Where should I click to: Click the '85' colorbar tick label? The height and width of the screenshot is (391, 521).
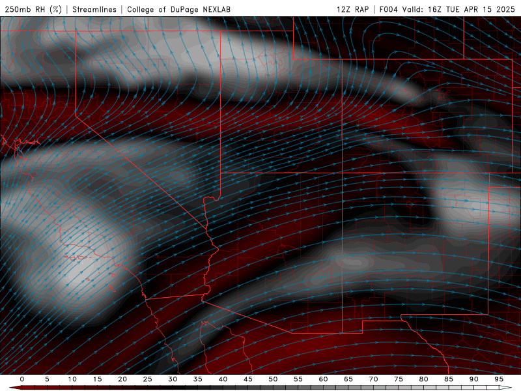[449, 379]
